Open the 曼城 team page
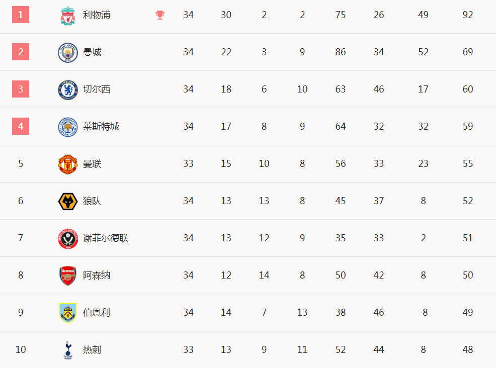 tap(92, 52)
